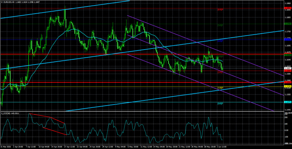Click the [5/8]P Murrey level label
Viewport: 292px width, 149px height.
coord(220,25)
